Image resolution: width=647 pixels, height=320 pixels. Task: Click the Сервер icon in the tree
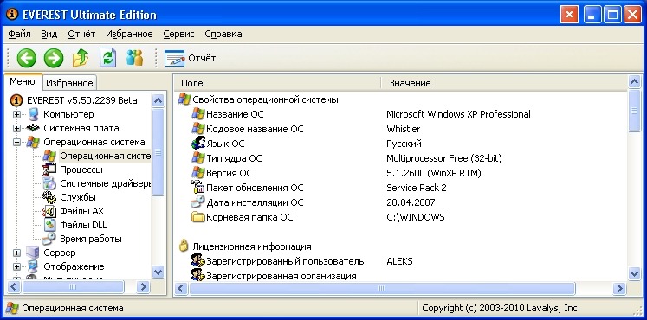coord(33,253)
